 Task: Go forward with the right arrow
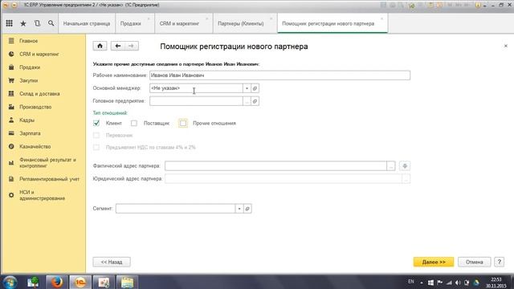pos(132,46)
